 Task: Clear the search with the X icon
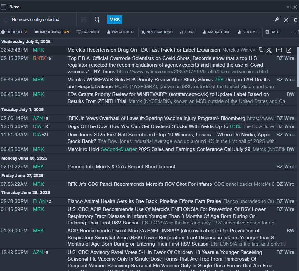click(x=286, y=20)
